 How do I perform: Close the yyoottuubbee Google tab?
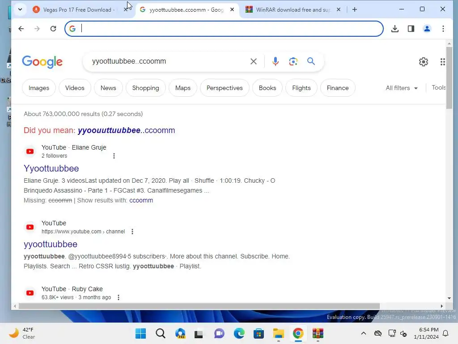232,10
